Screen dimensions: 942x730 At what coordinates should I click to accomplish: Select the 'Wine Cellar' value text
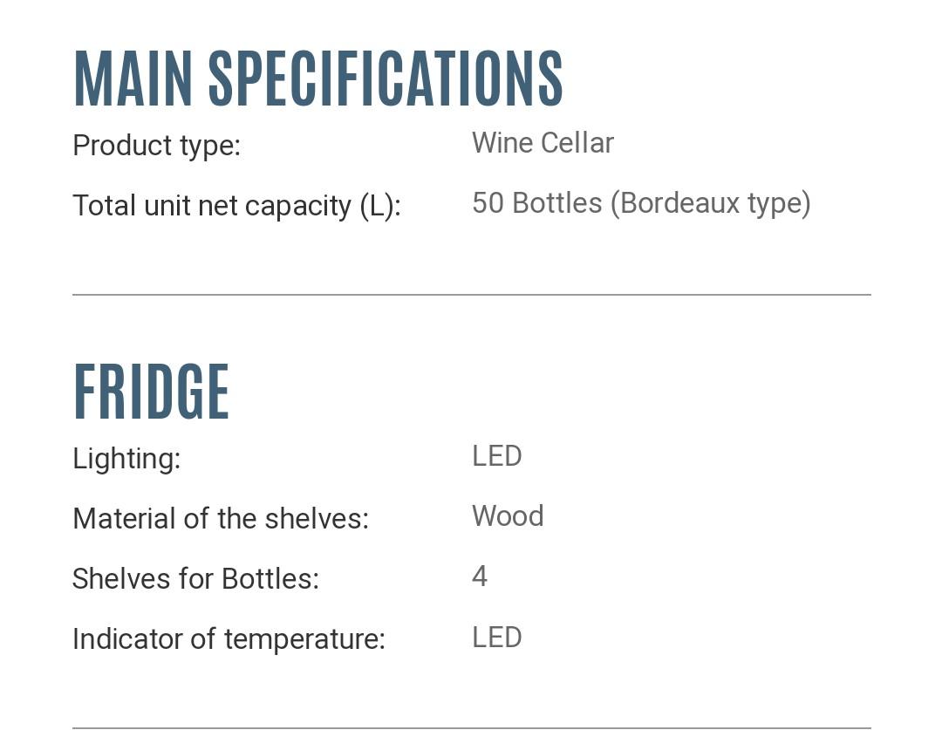[543, 143]
